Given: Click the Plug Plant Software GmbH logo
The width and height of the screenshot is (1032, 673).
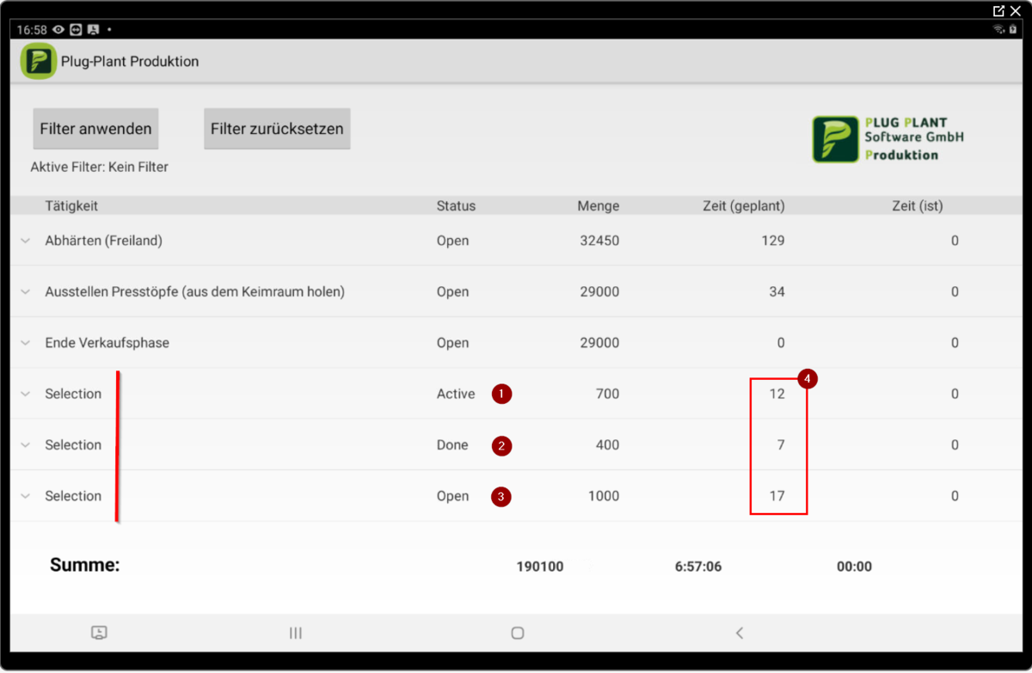Looking at the screenshot, I should point(887,138).
